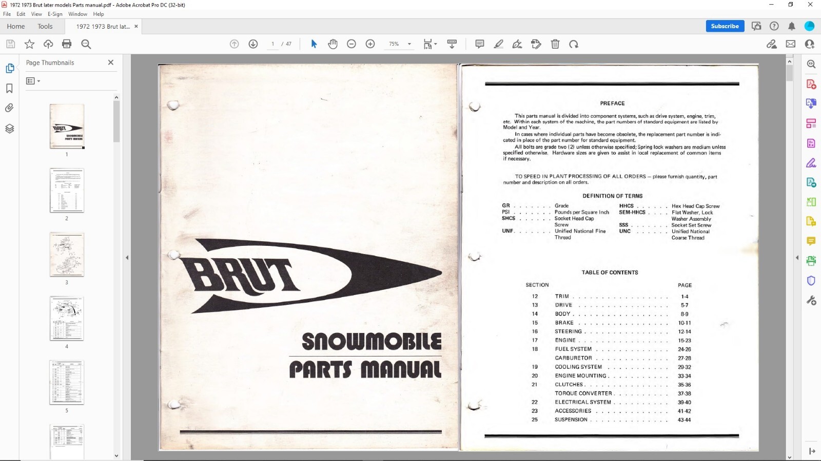
Task: Select the Highlight text tool
Action: [x=498, y=44]
